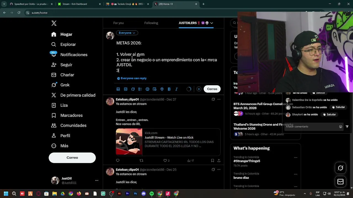Click Everyone can reply setting

pos(132,78)
